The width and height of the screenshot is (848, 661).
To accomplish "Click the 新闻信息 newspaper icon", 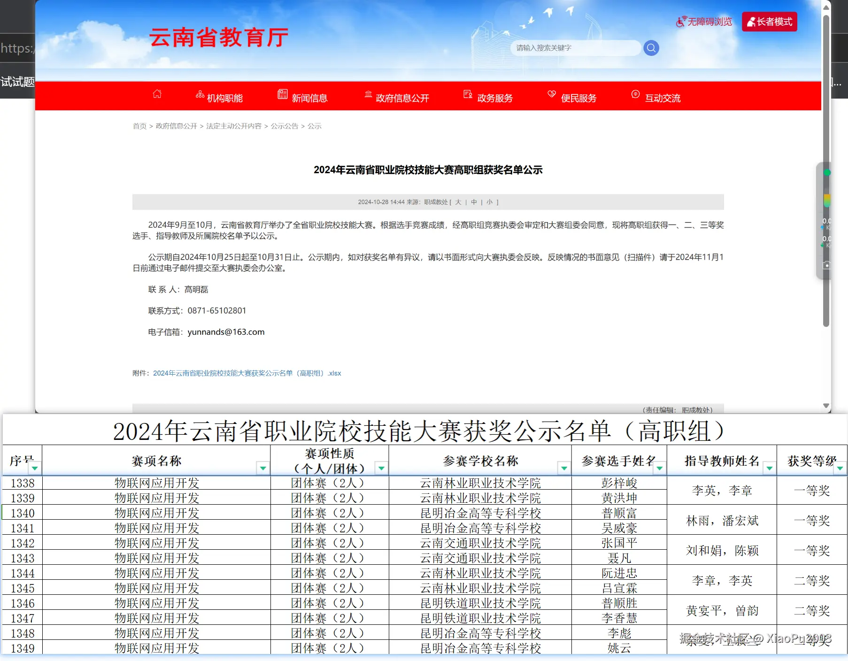I will [282, 94].
